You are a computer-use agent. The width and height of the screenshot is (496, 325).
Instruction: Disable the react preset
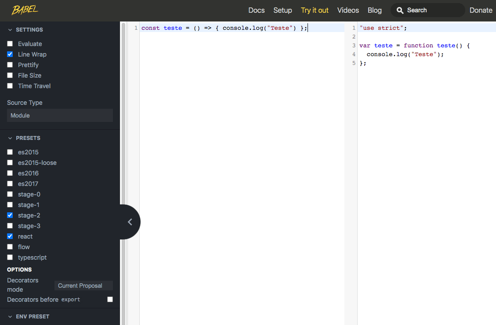pos(10,236)
